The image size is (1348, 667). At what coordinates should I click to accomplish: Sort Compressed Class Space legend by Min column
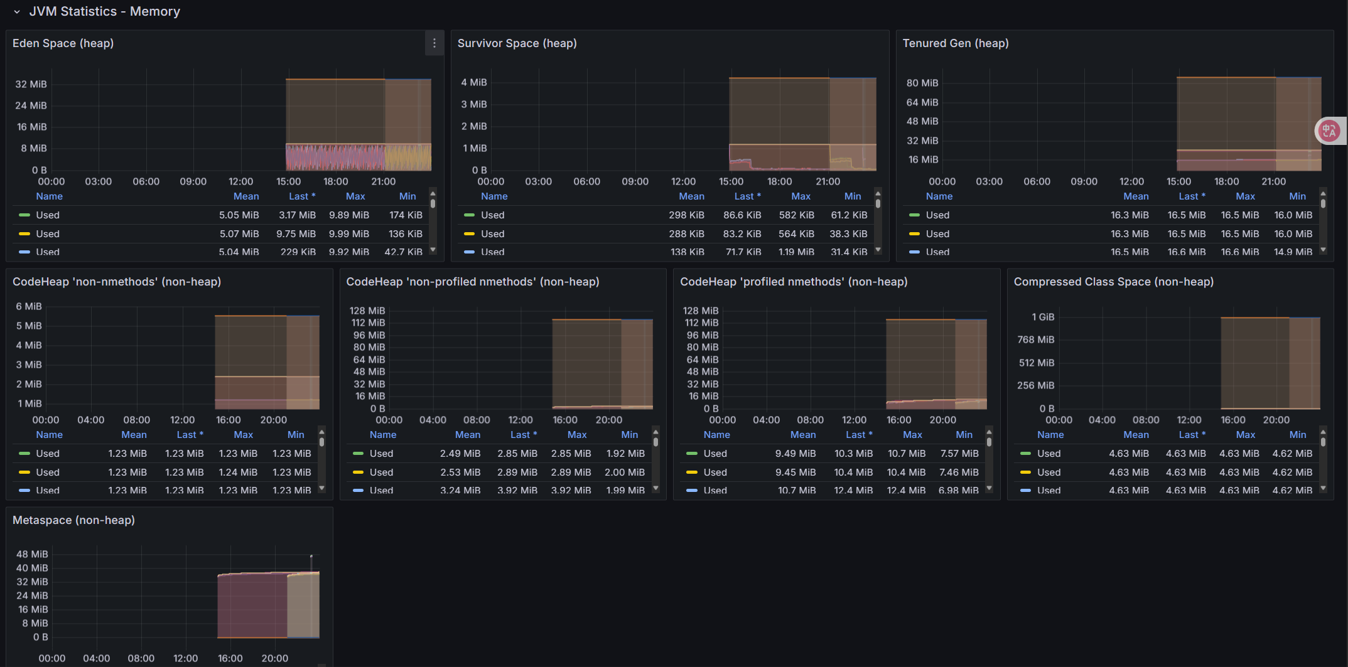pyautogui.click(x=1297, y=435)
